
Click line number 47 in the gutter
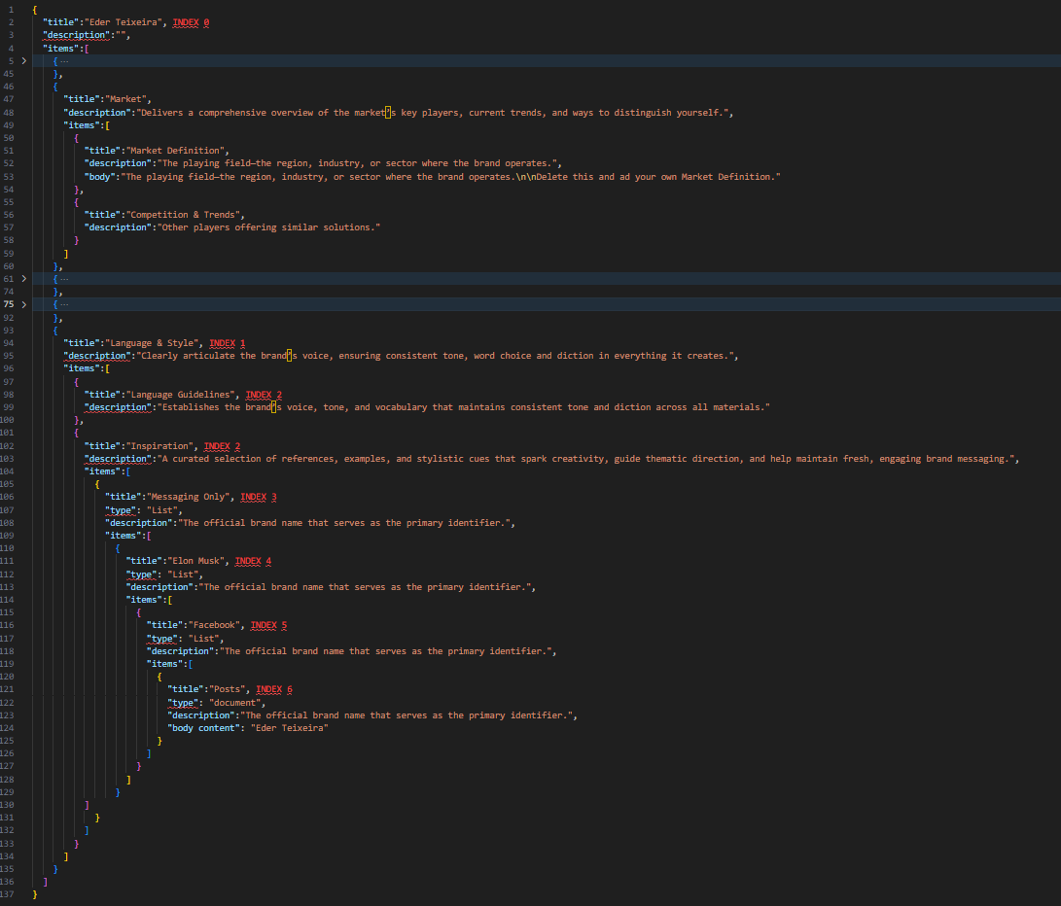[9, 98]
